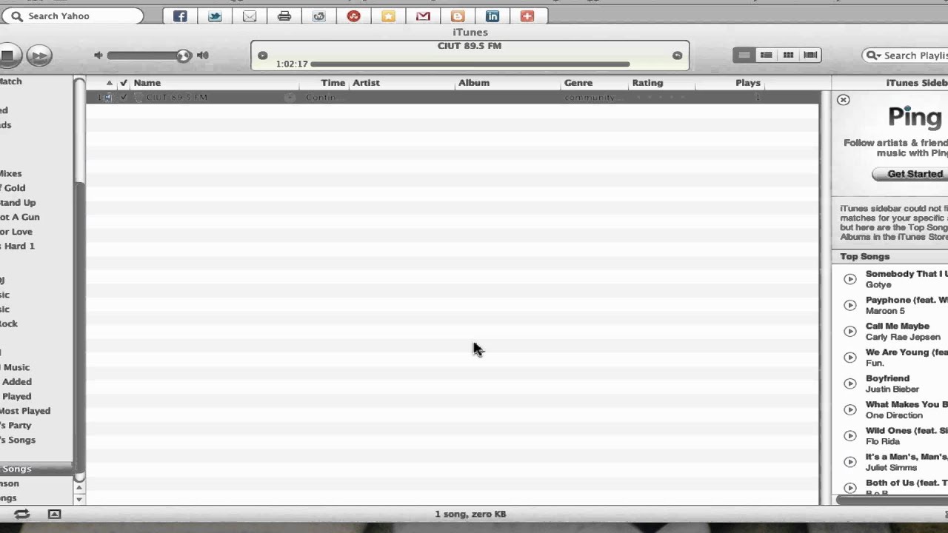Open the One Direction artist link

[x=894, y=415]
